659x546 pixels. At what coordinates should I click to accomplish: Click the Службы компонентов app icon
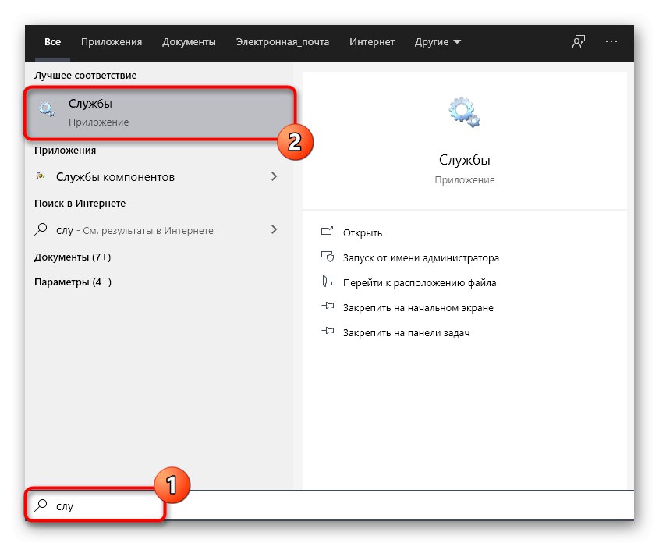[41, 177]
